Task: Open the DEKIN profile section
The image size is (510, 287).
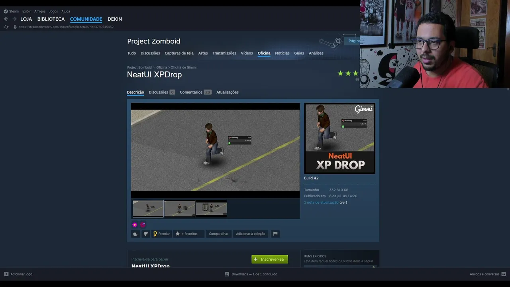Action: 115,19
